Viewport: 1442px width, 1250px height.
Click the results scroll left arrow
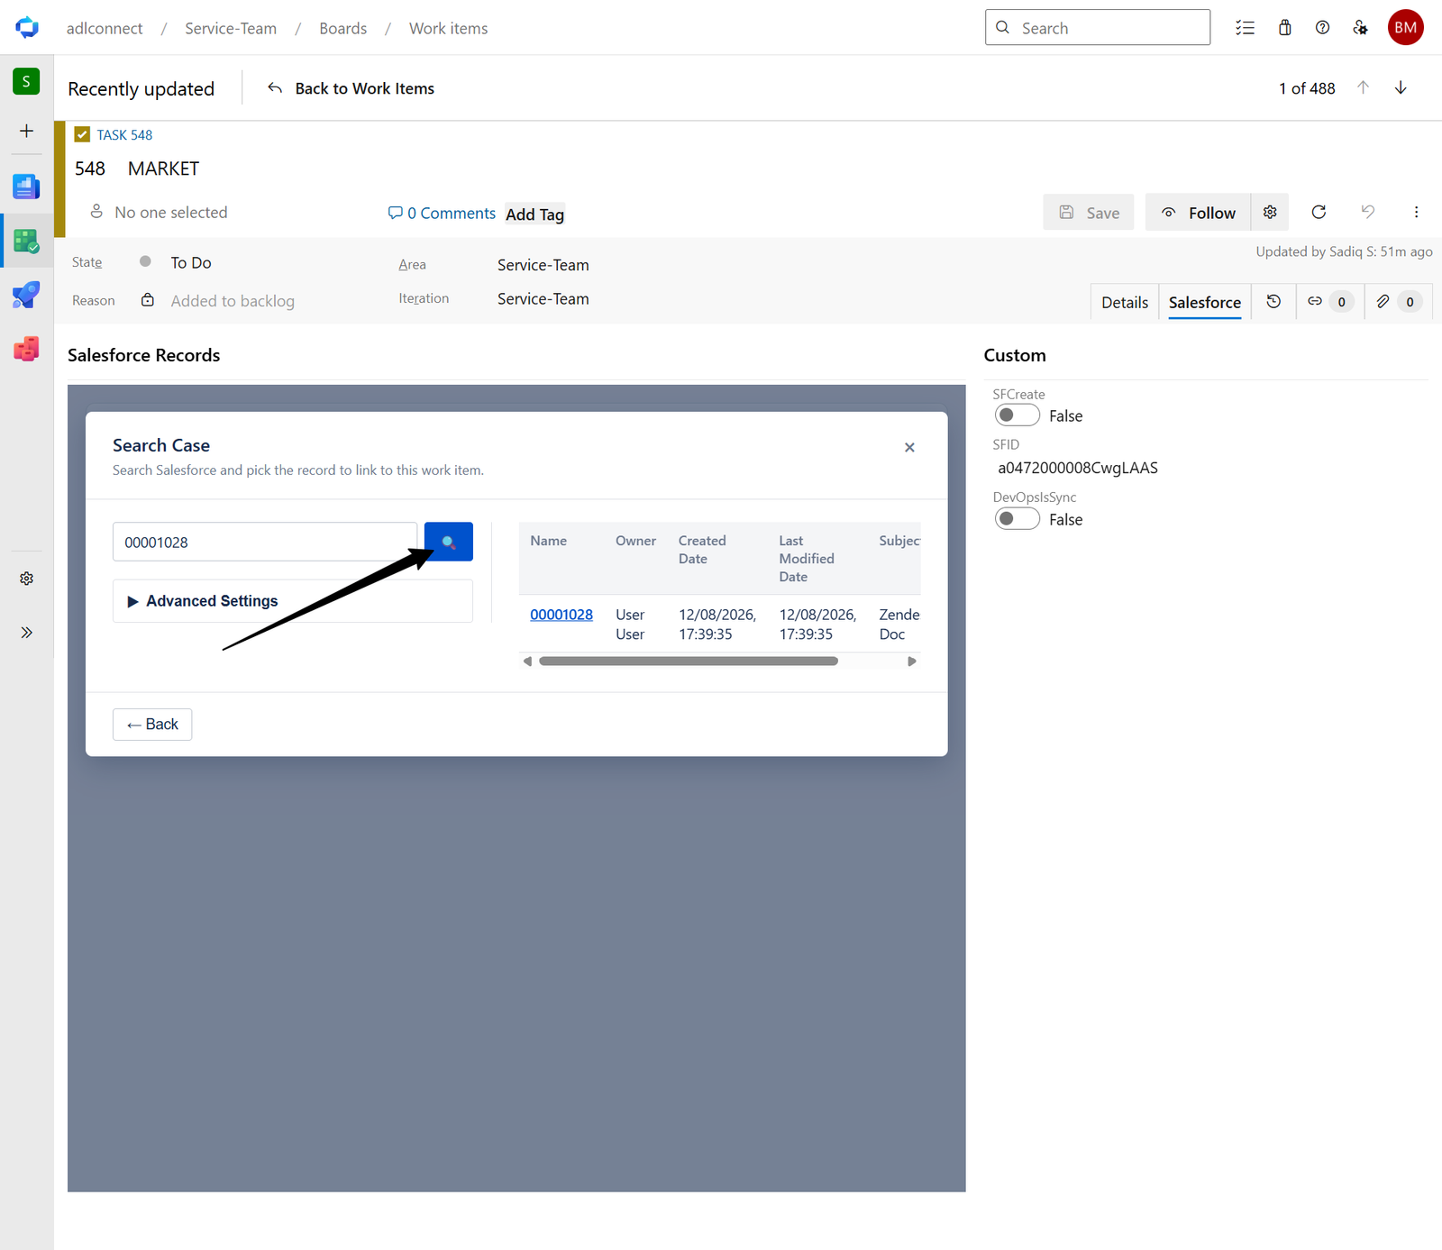coord(527,661)
